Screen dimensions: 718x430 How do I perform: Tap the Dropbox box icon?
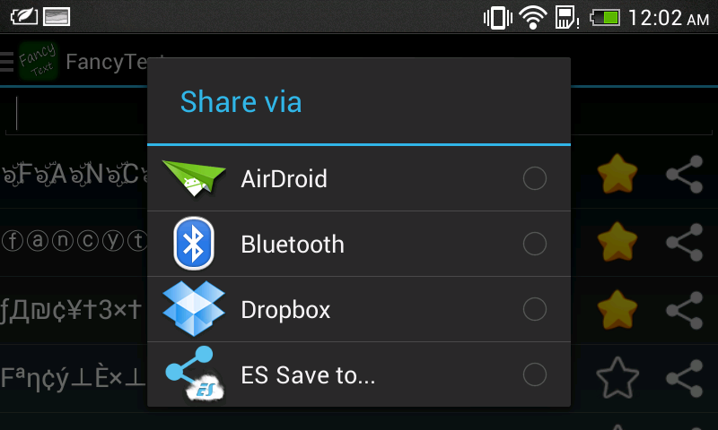click(x=194, y=309)
